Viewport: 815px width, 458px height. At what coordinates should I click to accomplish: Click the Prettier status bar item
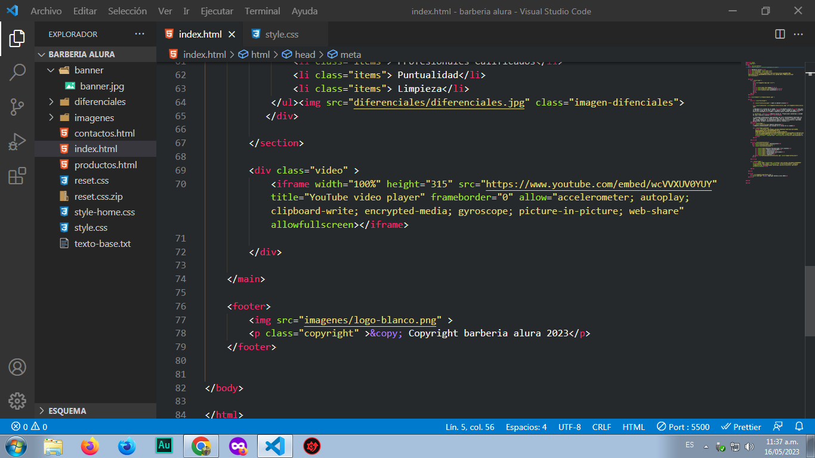point(741,427)
